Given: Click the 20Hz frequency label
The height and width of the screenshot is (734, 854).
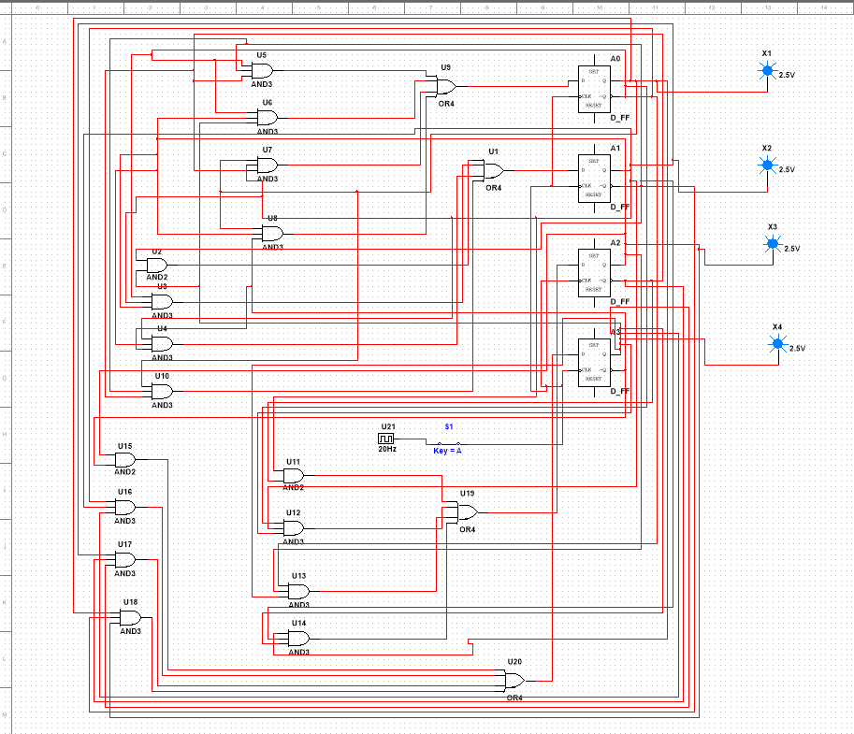Looking at the screenshot, I should 387,449.
